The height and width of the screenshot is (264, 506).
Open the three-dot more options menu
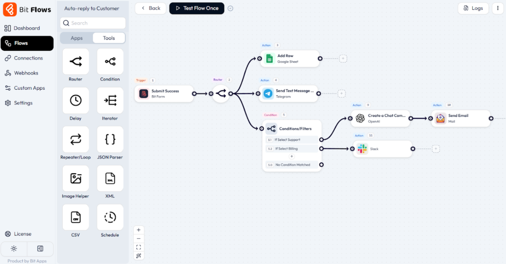coord(497,8)
